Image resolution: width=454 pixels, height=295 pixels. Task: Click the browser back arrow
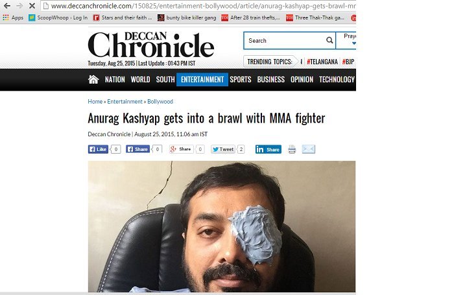pyautogui.click(x=7, y=6)
